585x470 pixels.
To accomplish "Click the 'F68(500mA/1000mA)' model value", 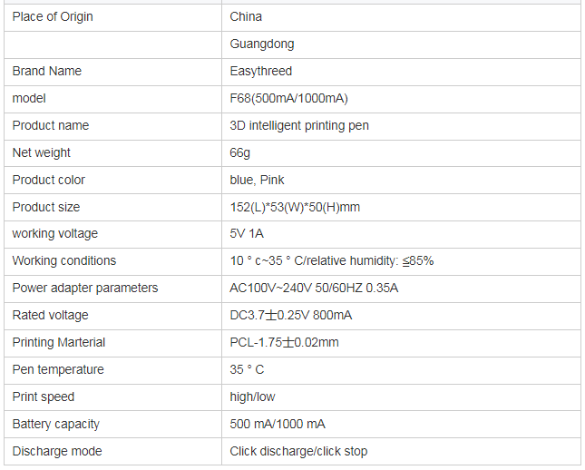I will tap(289, 98).
